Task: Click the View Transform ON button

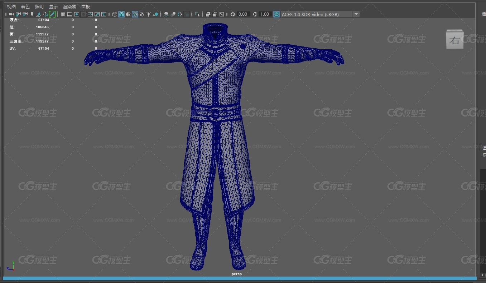Action: click(276, 14)
